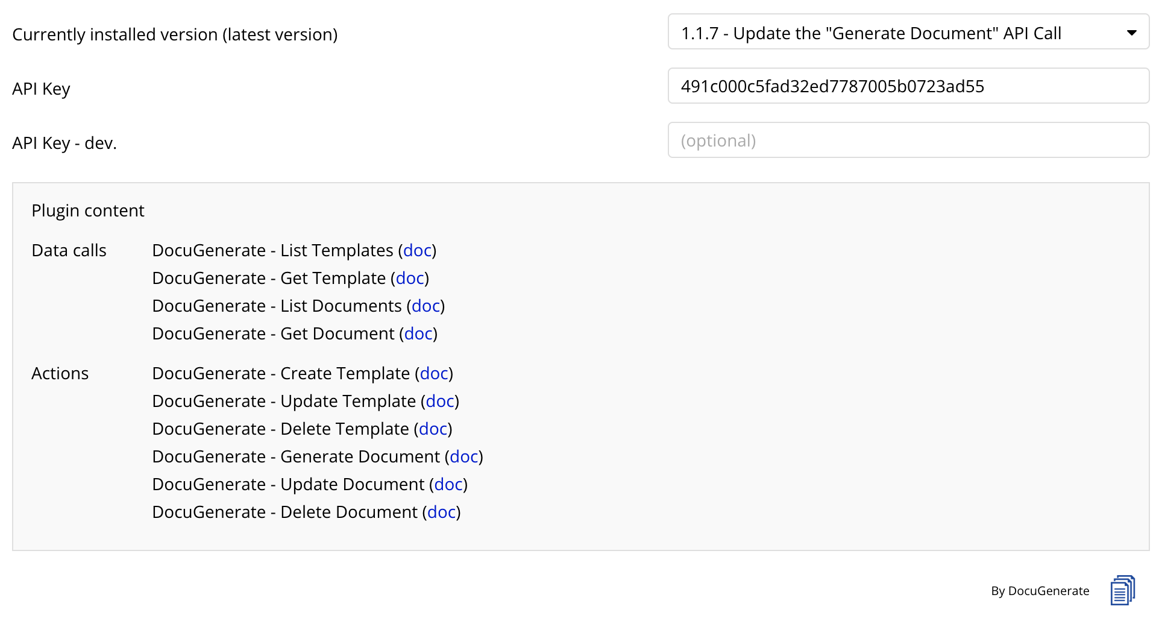Click the "By DocuGenerate" author text
This screenshot has width=1162, height=621.
[x=1040, y=591]
